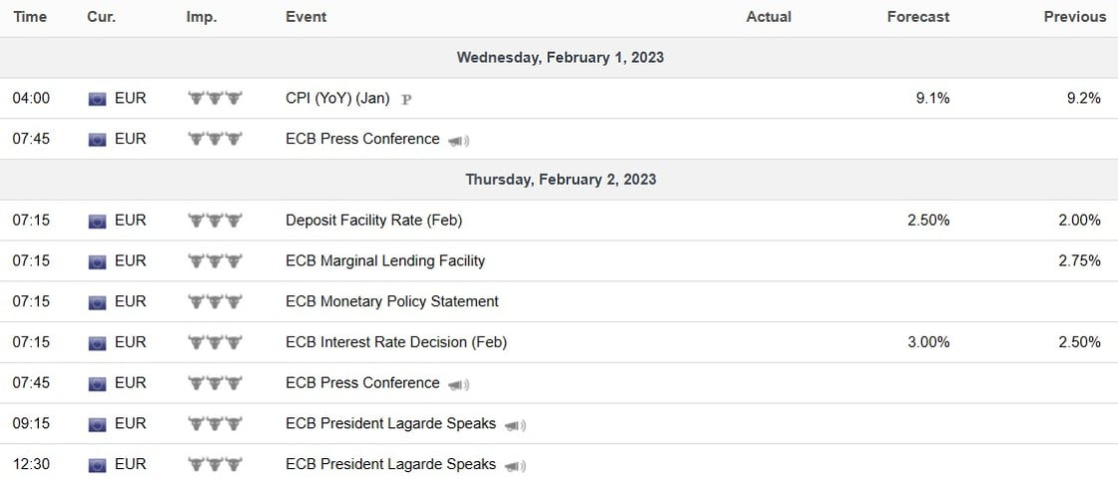Image resolution: width=1118 pixels, height=486 pixels.
Task: Click the speaker icon for the 12:30 Lagarde speech
Action: (x=515, y=466)
